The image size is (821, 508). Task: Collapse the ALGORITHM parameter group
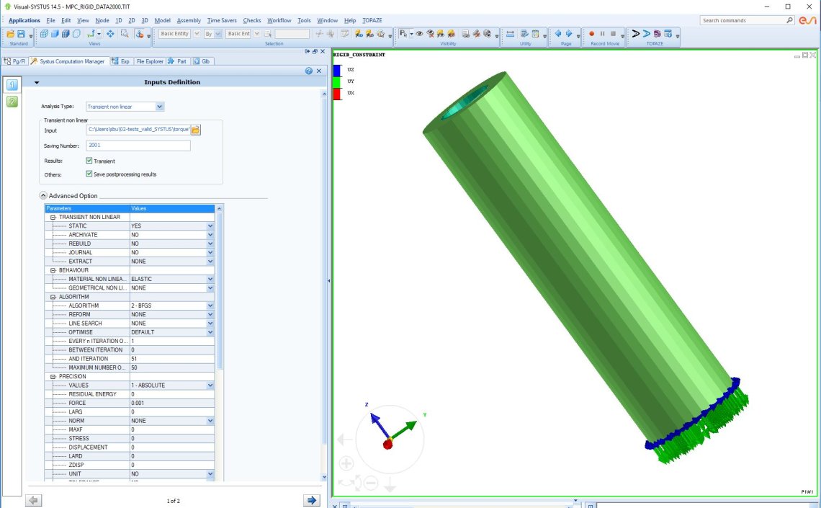pyautogui.click(x=53, y=297)
